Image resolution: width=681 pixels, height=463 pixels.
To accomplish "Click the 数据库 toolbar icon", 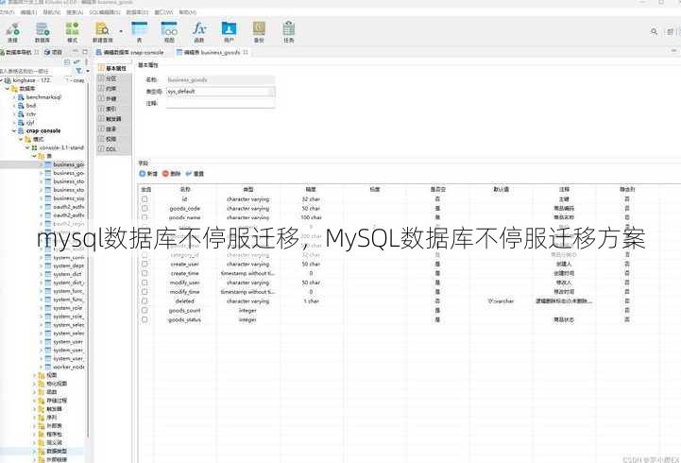I will 43,32.
